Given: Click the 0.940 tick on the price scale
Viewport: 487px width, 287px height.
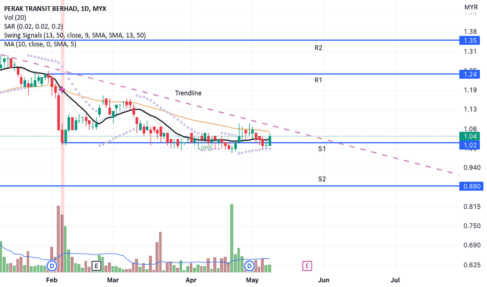Looking at the screenshot, I should pos(472,168).
